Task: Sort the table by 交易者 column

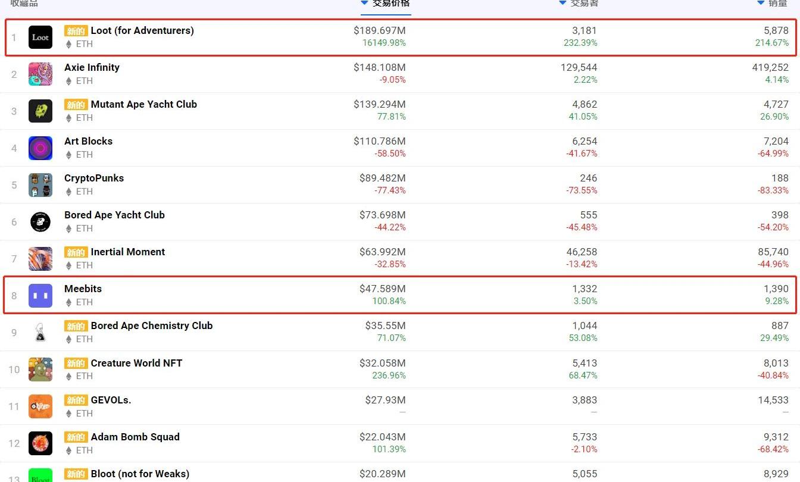Action: pos(579,4)
